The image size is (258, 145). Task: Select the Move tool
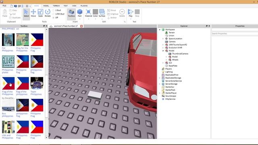pyautogui.click(x=33, y=13)
